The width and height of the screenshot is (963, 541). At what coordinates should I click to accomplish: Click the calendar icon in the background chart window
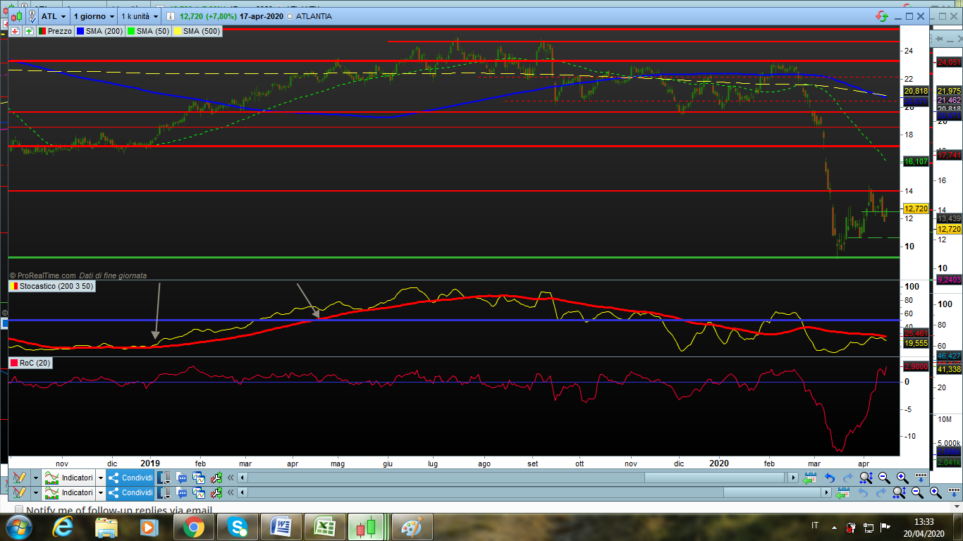[842, 492]
